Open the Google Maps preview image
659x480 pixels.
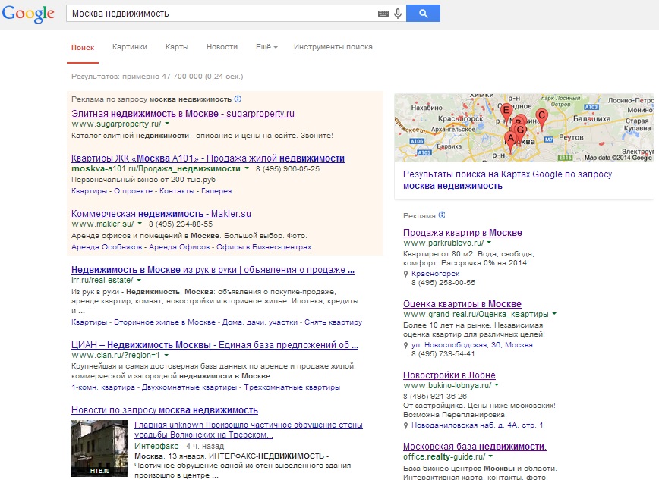click(x=524, y=128)
